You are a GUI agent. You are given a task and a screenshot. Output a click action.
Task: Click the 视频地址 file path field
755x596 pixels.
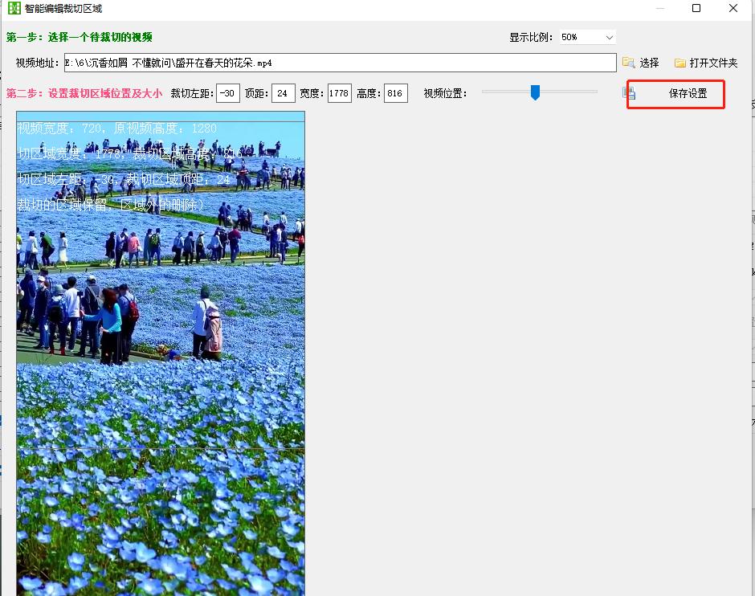[340, 63]
